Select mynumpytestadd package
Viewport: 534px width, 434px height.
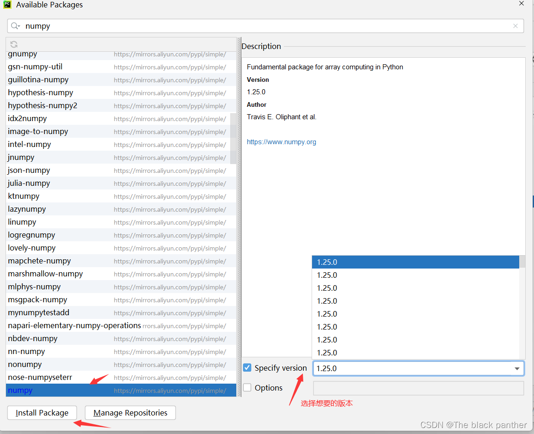tap(121, 312)
